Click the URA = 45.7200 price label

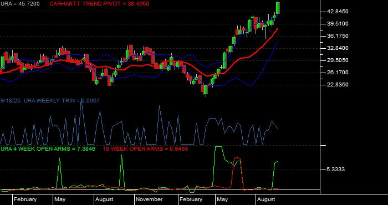click(20, 4)
